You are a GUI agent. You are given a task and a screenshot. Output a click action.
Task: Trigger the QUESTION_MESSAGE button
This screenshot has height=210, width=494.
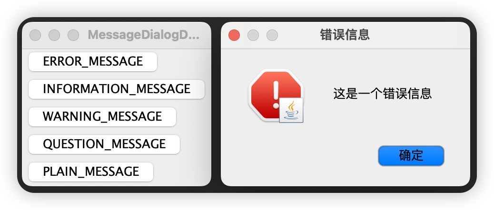coord(104,144)
